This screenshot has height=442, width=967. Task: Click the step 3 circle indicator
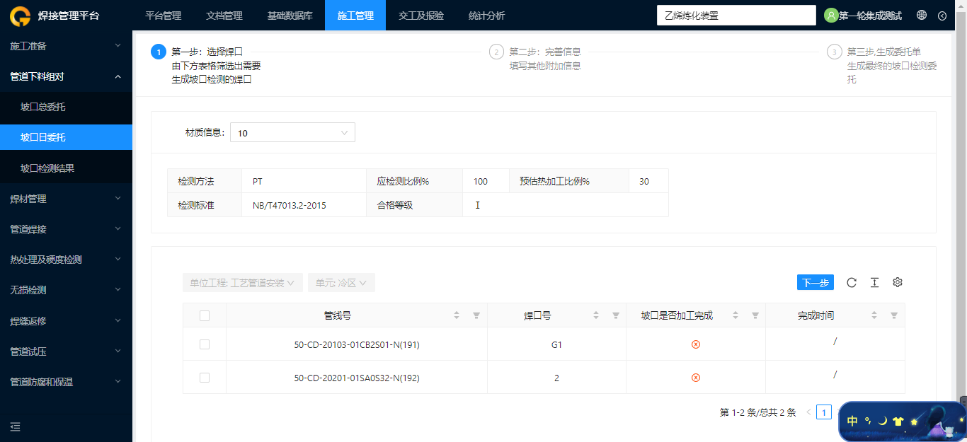pyautogui.click(x=834, y=52)
